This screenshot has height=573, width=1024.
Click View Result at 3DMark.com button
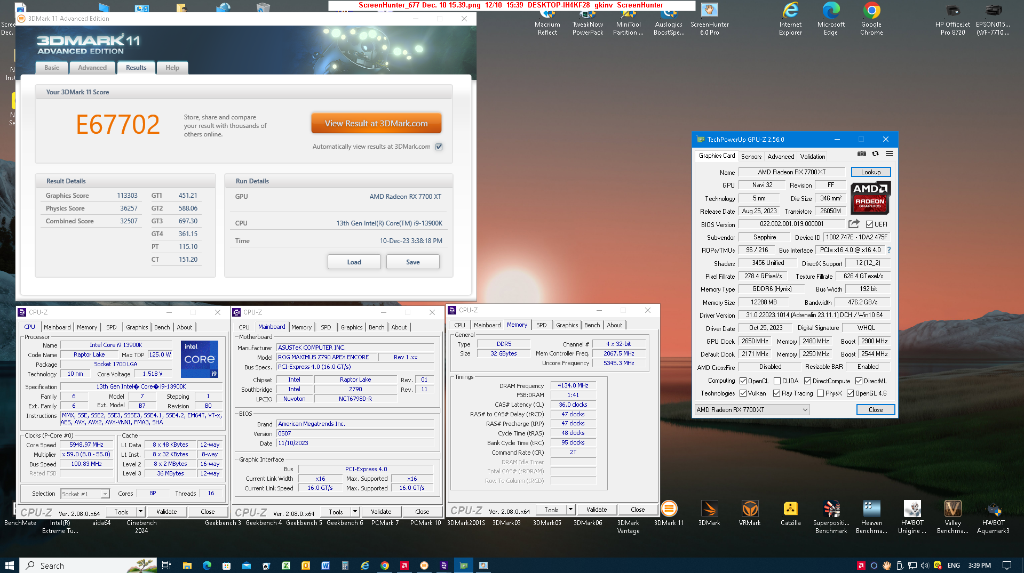(x=376, y=123)
